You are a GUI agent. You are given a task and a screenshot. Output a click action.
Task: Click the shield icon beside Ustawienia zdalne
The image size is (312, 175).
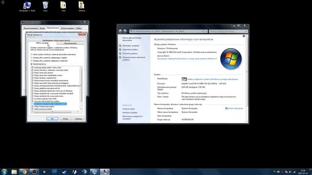click(x=120, y=50)
